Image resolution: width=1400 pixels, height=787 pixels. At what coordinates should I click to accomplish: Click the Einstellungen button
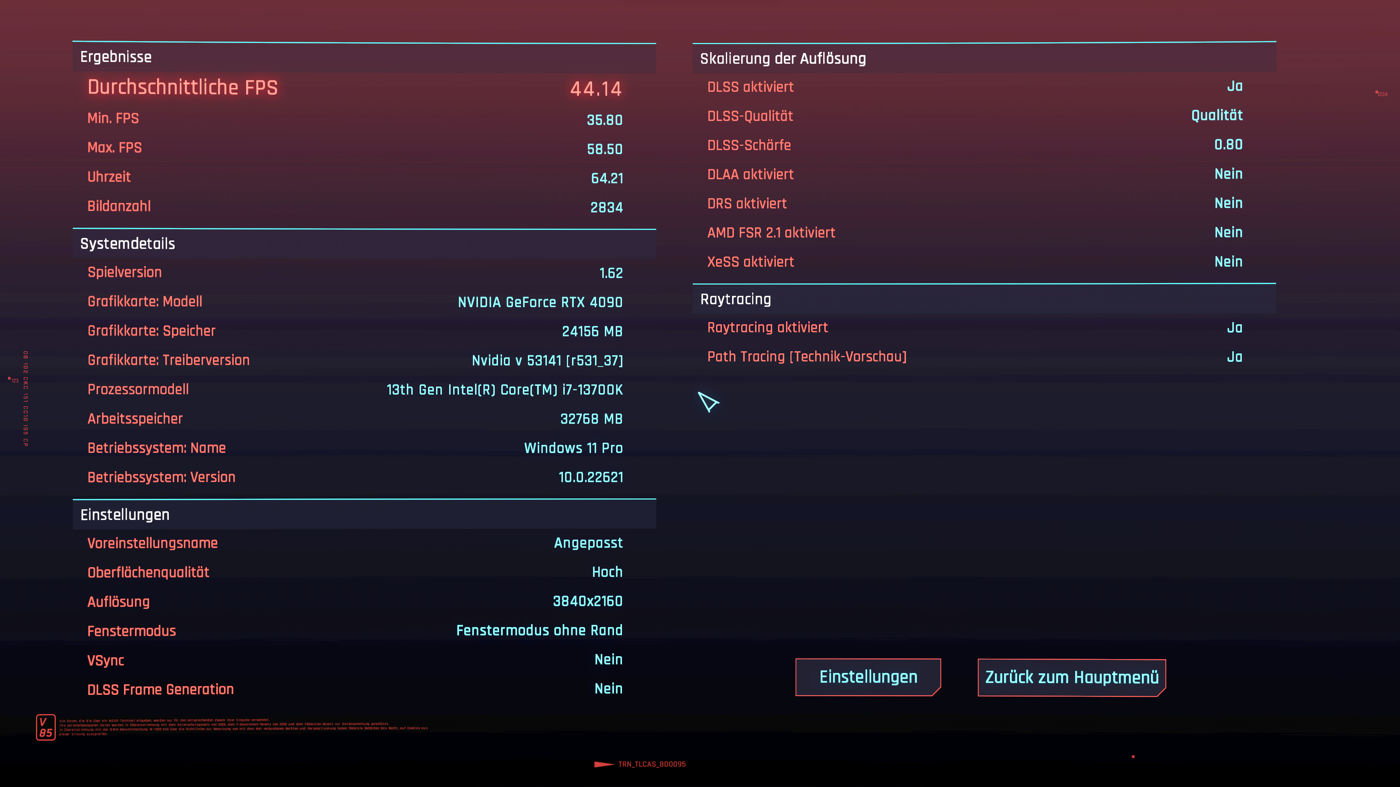[x=868, y=677]
